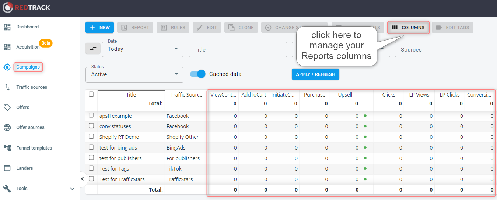Click the Beta badge on Acquisition

[x=46, y=43]
